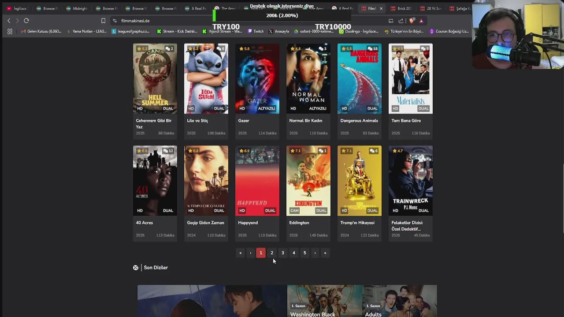Open the apps grid icon in the bookmarks bar

click(x=10, y=31)
